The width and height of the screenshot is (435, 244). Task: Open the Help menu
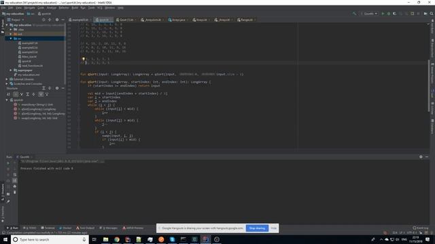click(x=120, y=7)
